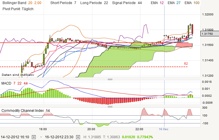Image resolution: width=219 pixels, height=140 pixels.
Task: Click the 16 Dez date marker
Action: pyautogui.click(x=163, y=129)
